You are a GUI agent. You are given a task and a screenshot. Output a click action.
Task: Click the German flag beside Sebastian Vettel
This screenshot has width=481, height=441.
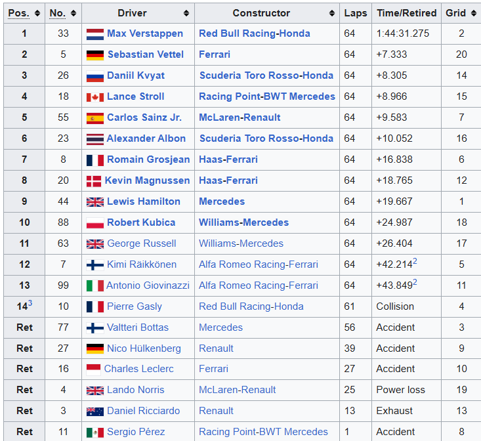pos(95,55)
